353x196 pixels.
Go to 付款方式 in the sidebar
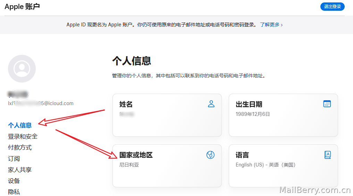pos(20,147)
